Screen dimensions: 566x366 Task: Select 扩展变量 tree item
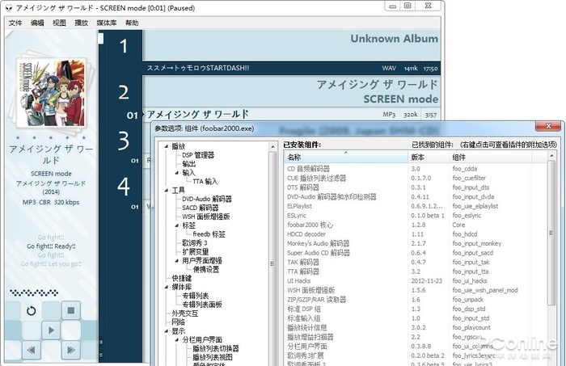click(196, 252)
